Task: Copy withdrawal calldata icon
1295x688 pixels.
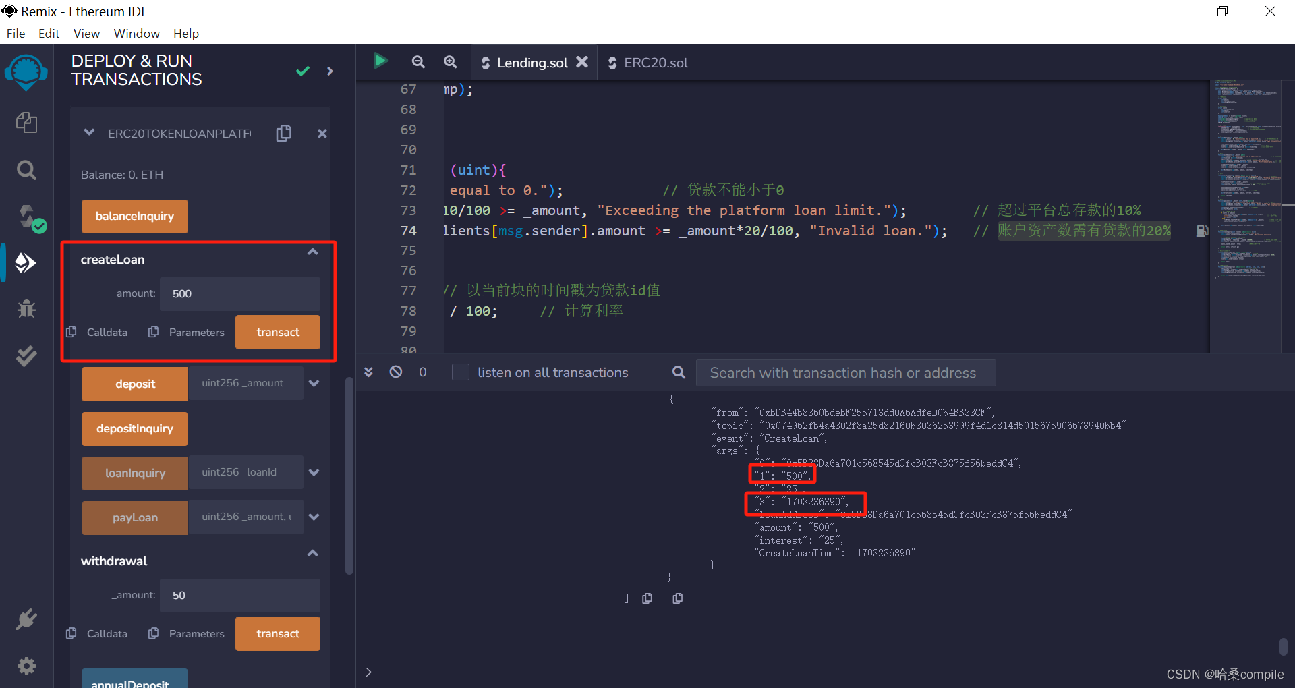Action: pos(71,633)
